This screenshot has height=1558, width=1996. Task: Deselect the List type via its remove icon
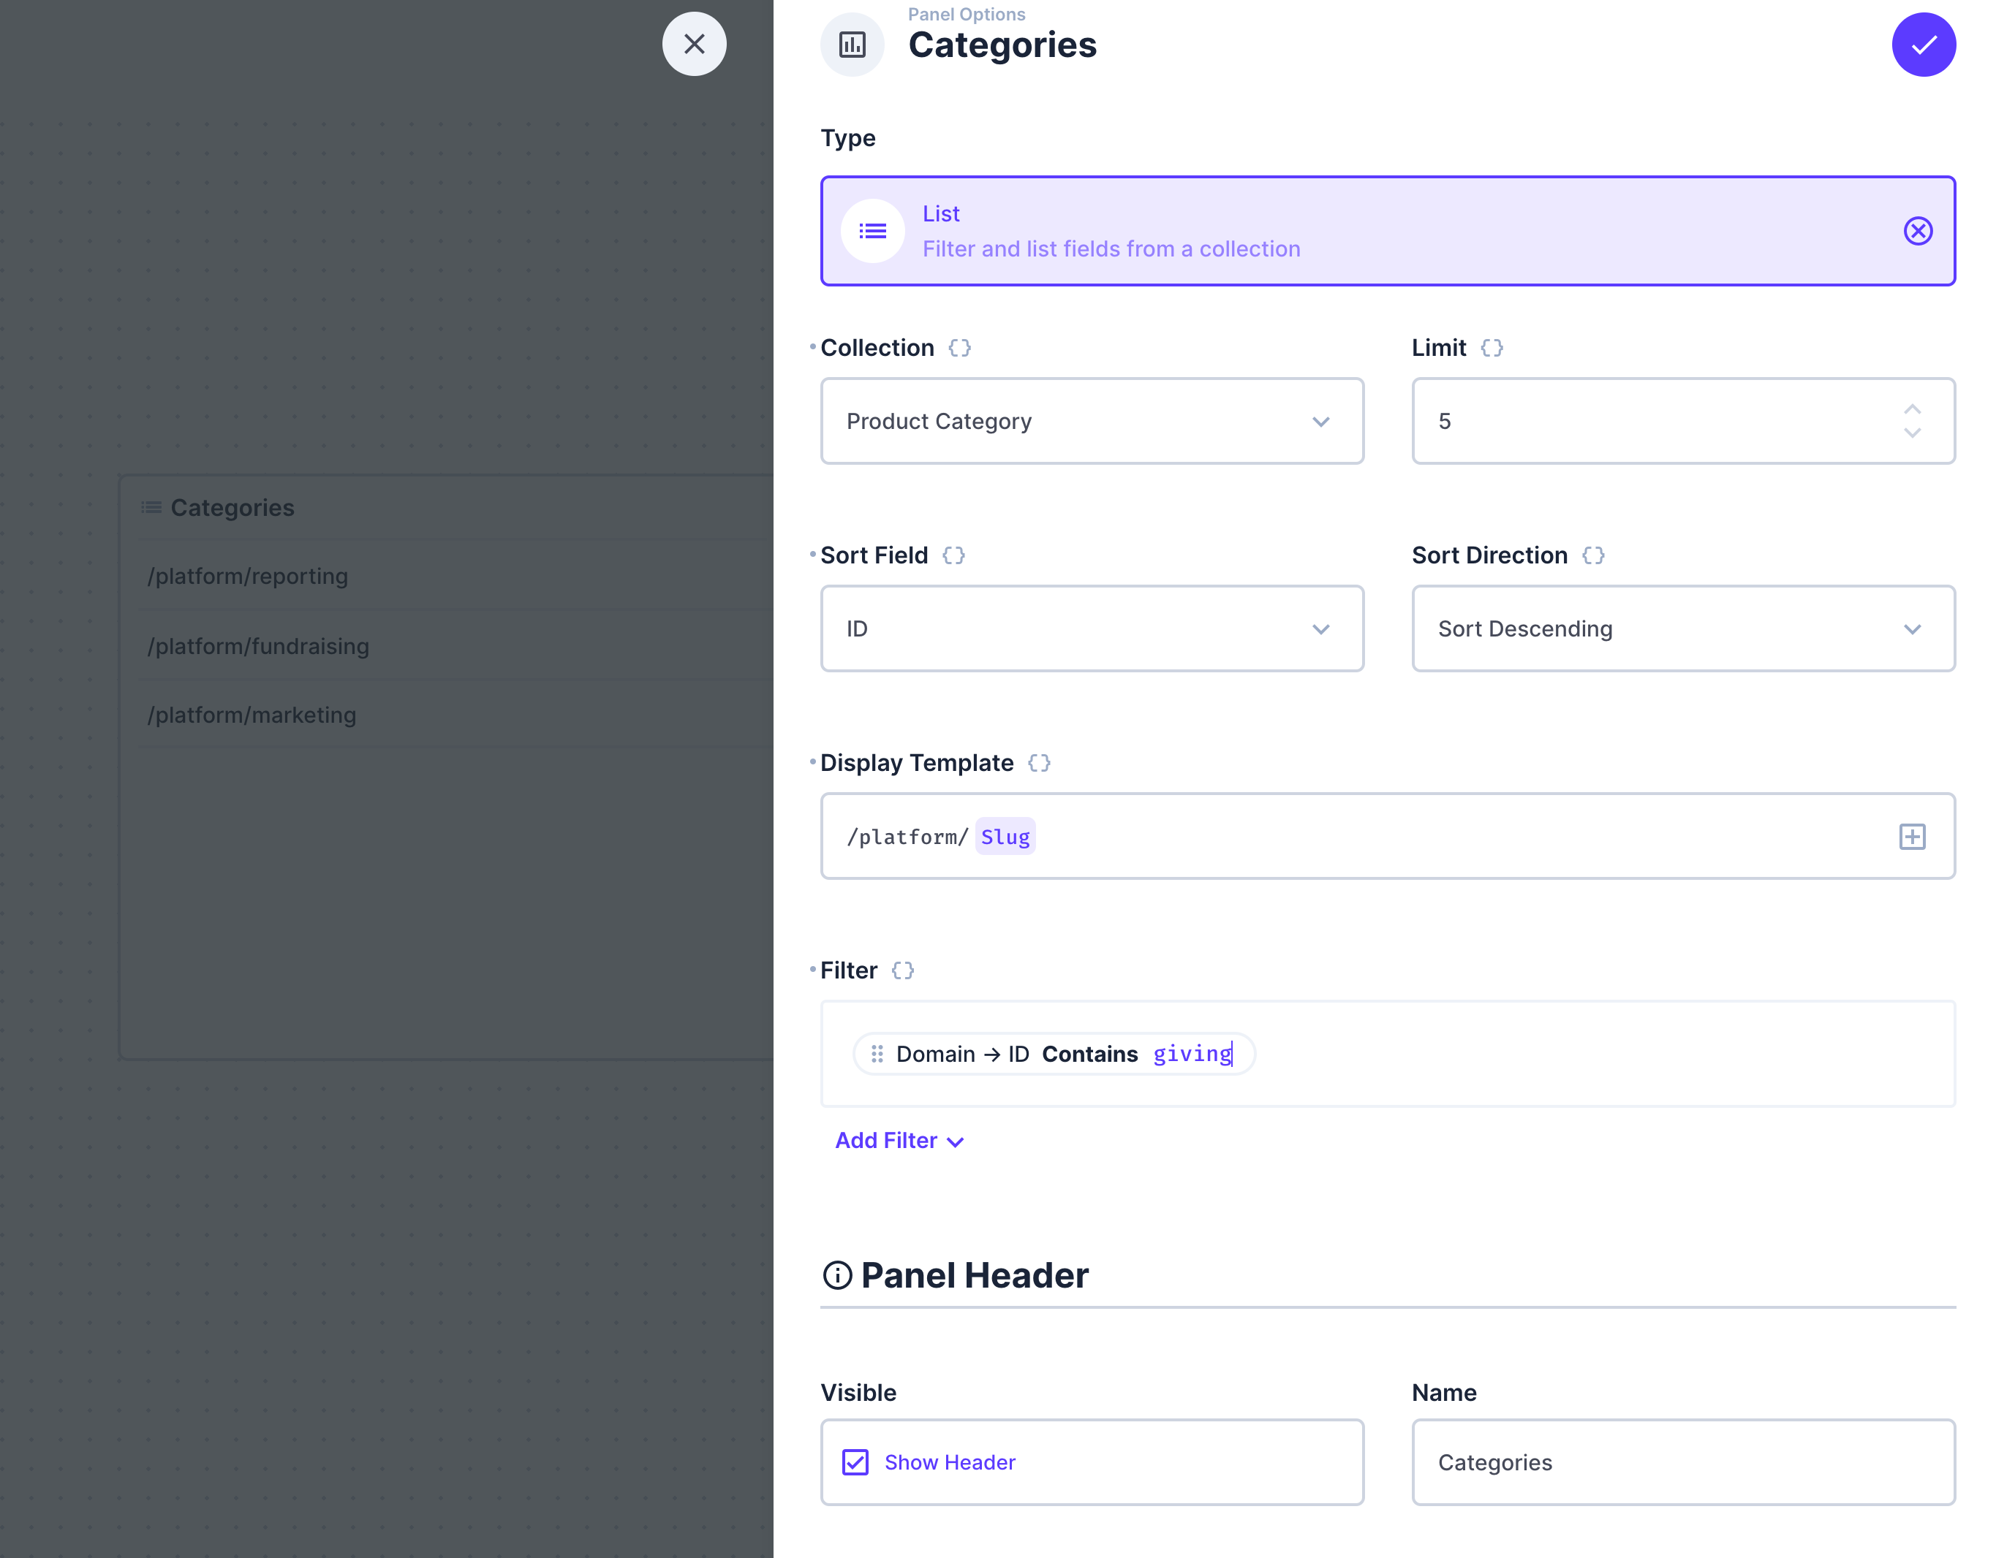click(1917, 230)
